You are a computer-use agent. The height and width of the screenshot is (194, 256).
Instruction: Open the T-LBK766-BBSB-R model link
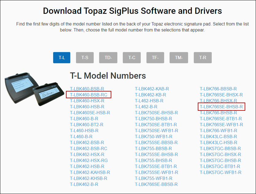219,89
